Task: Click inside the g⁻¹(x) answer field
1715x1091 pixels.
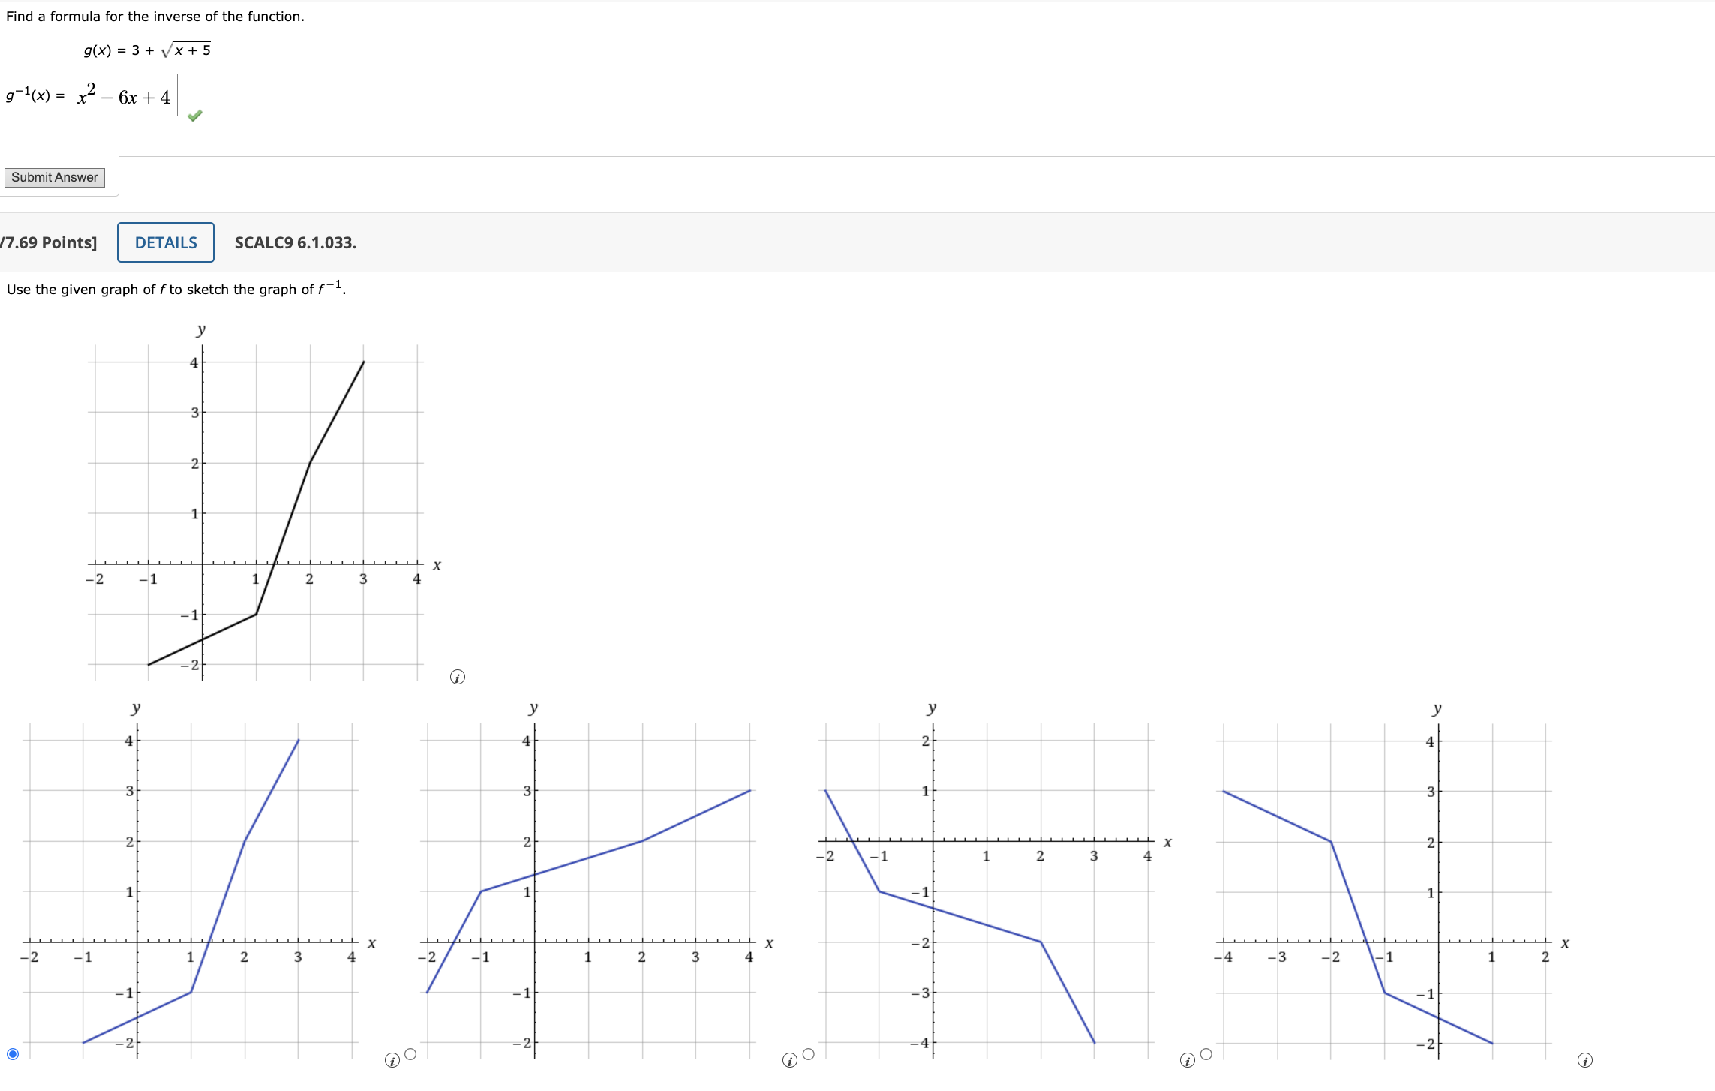Action: click(x=124, y=95)
